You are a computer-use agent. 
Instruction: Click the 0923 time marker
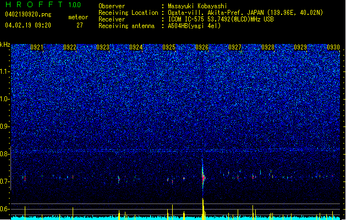(103, 47)
